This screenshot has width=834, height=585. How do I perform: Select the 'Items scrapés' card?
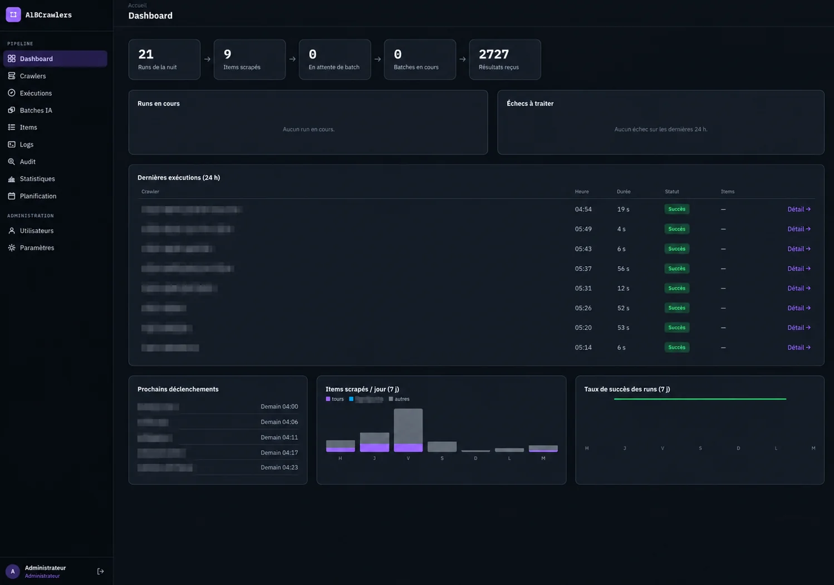249,59
